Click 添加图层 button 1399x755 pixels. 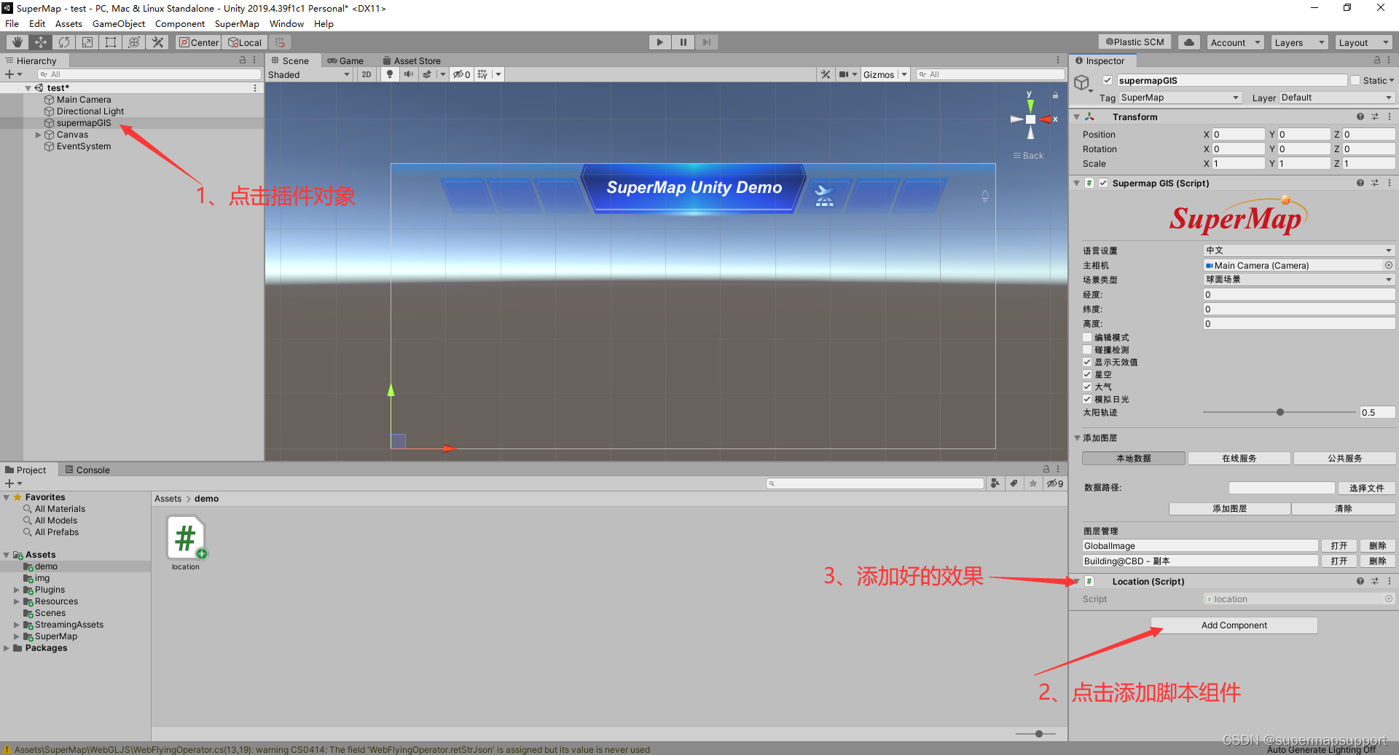point(1230,508)
